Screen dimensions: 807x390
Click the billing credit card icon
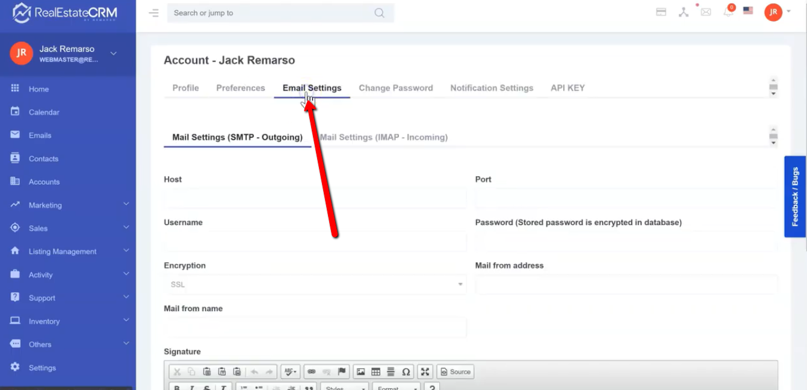(x=661, y=12)
